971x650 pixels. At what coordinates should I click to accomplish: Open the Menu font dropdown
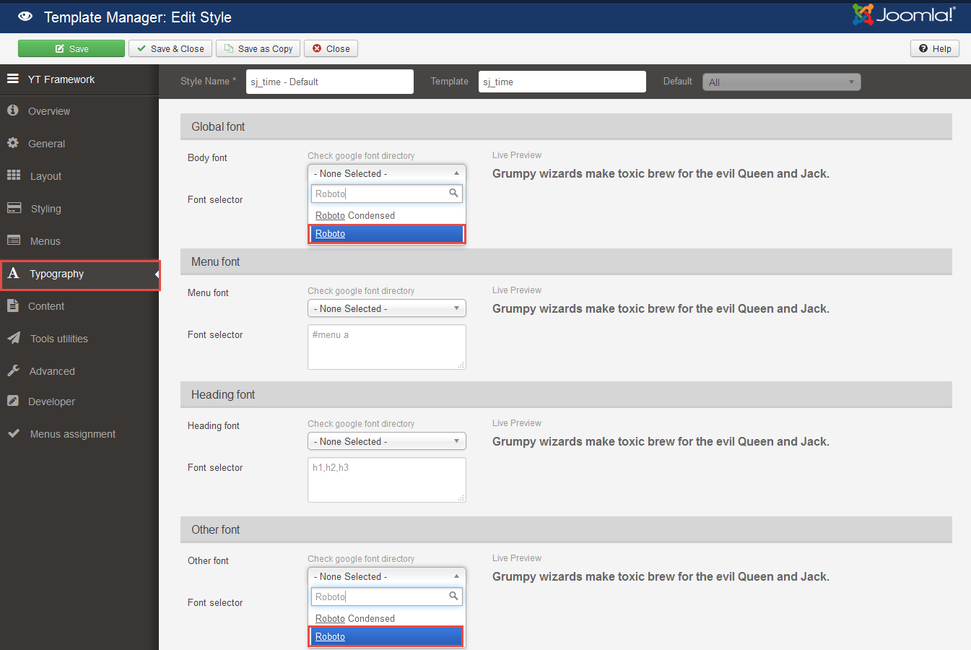tap(387, 308)
